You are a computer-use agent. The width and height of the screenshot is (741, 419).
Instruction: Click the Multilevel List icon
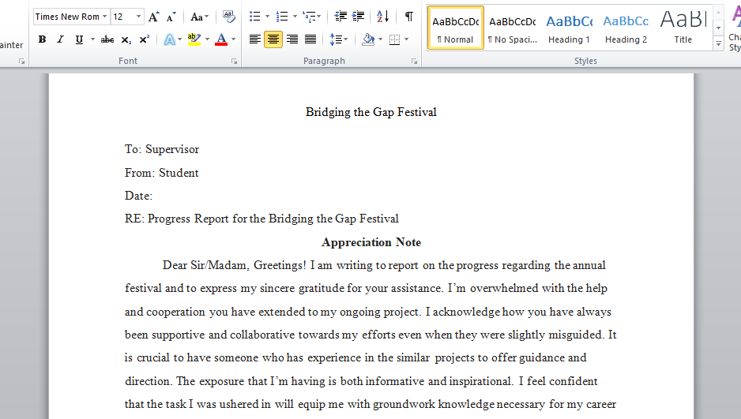(x=309, y=17)
